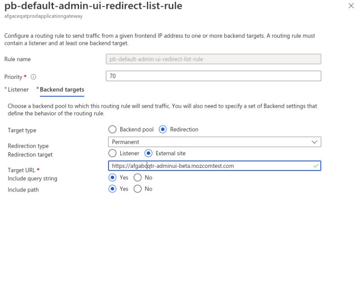Select Redirection as target type
The height and width of the screenshot is (285, 359).
point(162,129)
